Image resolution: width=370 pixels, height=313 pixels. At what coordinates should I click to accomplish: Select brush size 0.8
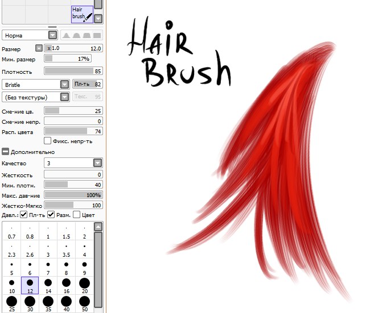click(30, 232)
